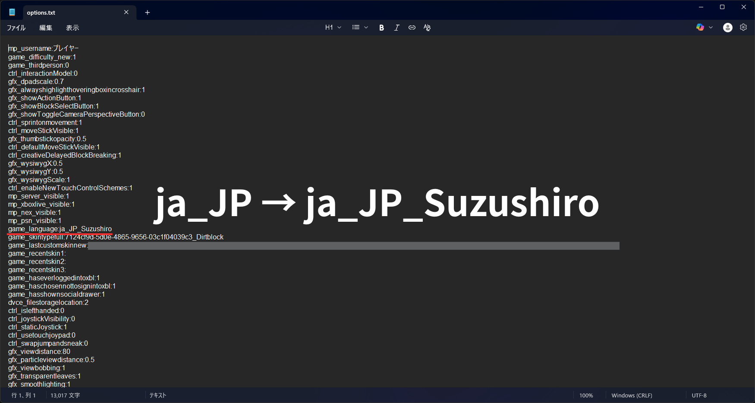The width and height of the screenshot is (755, 403).
Task: Click the Notepad app icon
Action: (12, 12)
